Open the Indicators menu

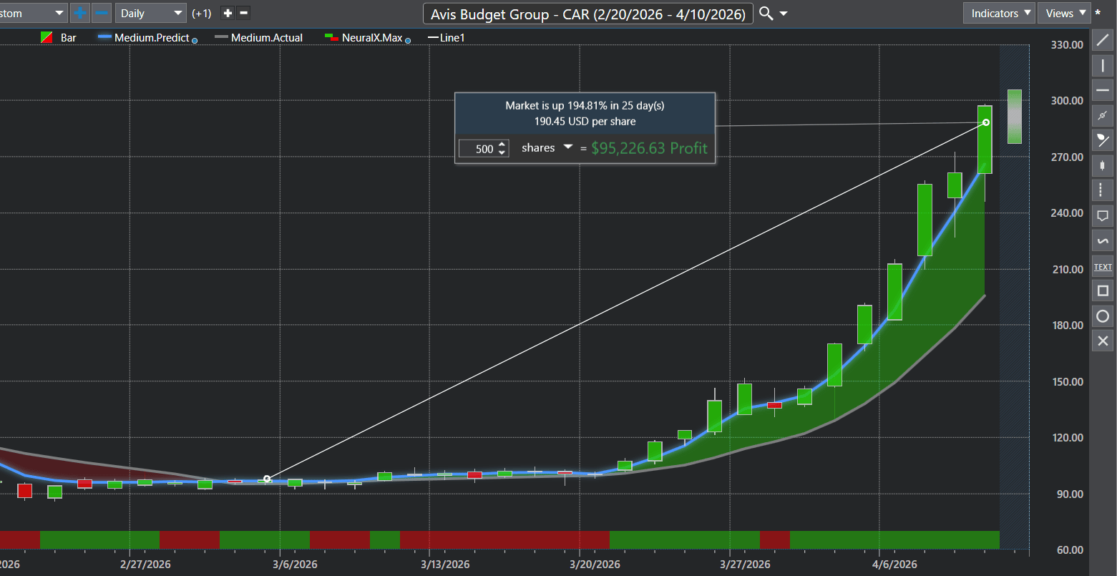click(x=1000, y=13)
